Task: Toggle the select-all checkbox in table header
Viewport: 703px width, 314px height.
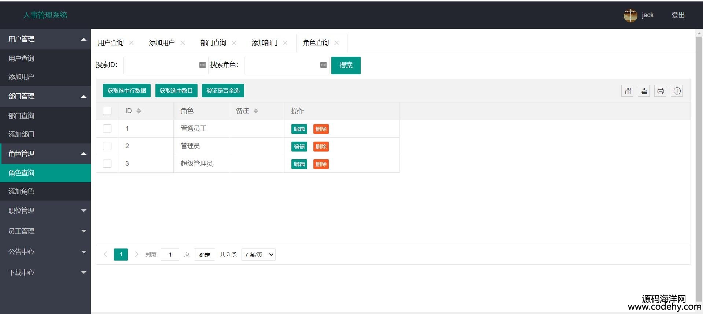Action: click(x=107, y=111)
